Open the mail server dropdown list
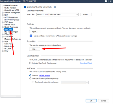The height and width of the screenshot is (104, 113). click(87, 83)
